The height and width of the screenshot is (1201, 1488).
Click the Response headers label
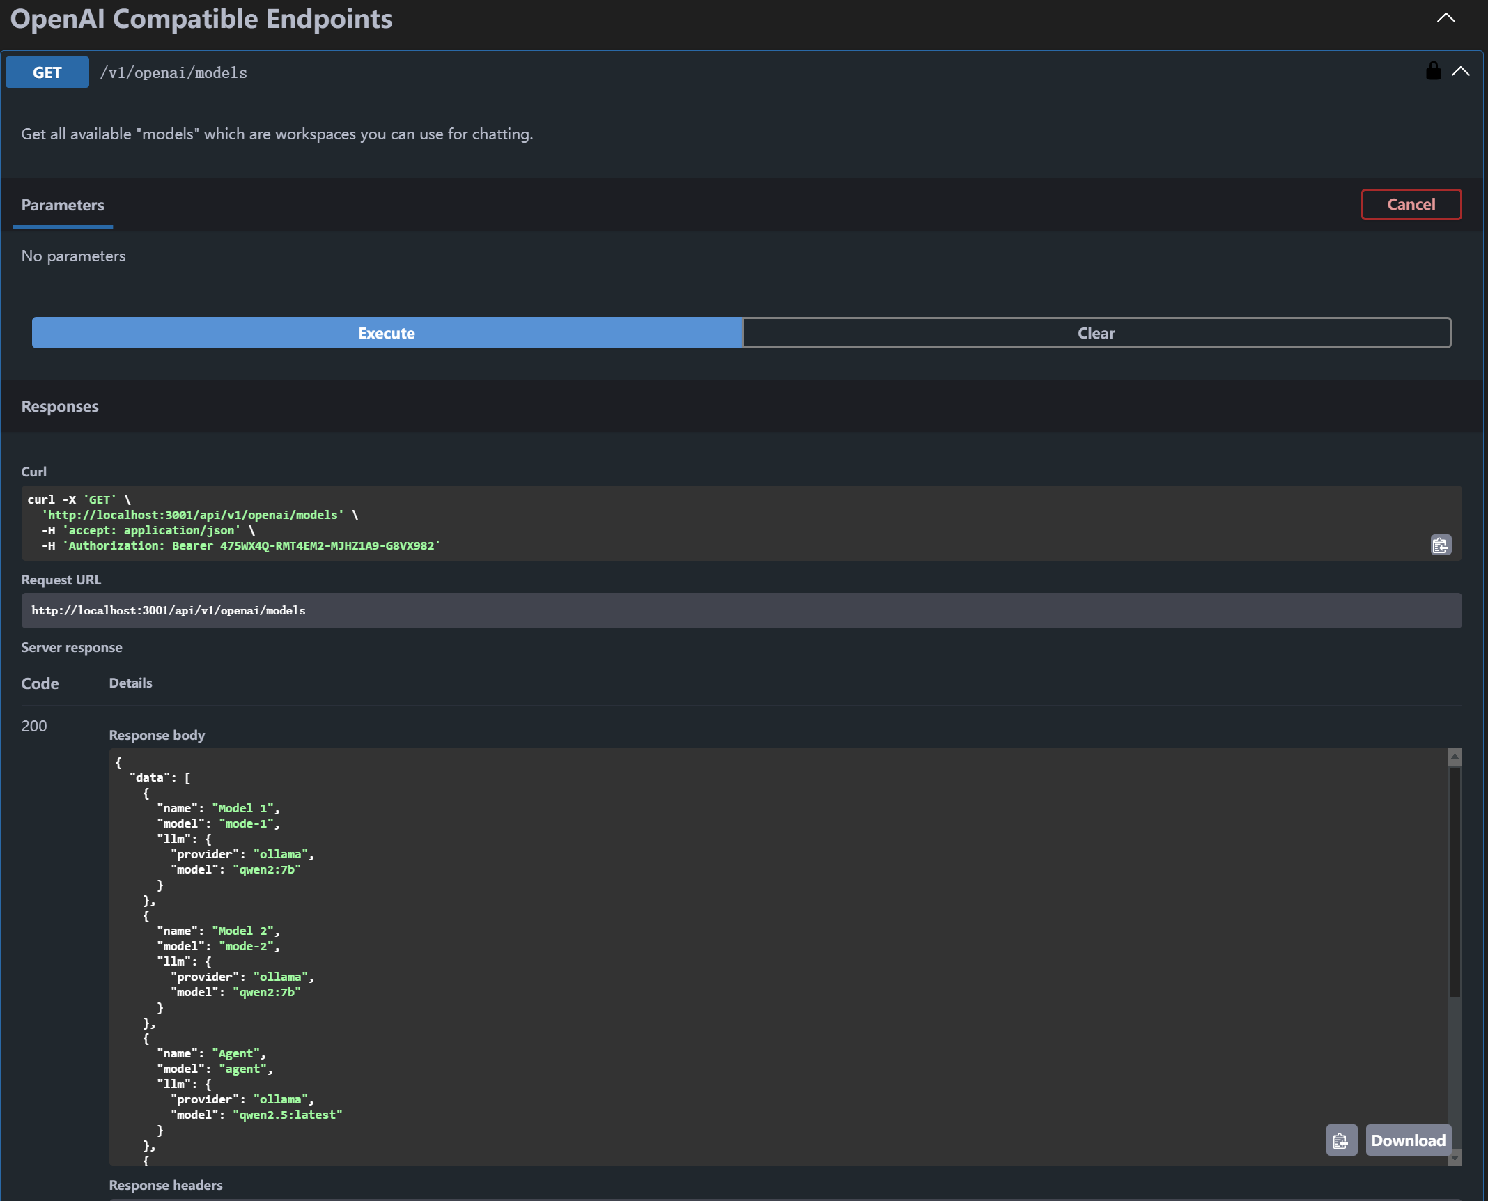166,1185
